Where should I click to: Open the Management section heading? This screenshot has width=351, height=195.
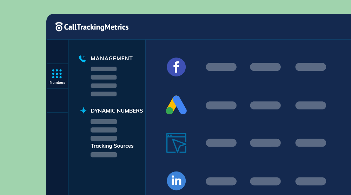pos(112,59)
